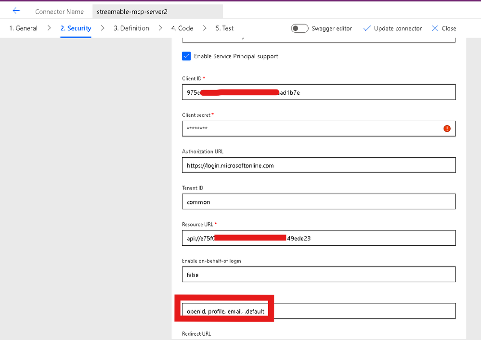Switch to the 4. Code tab
This screenshot has height=340, width=481.
[x=182, y=28]
